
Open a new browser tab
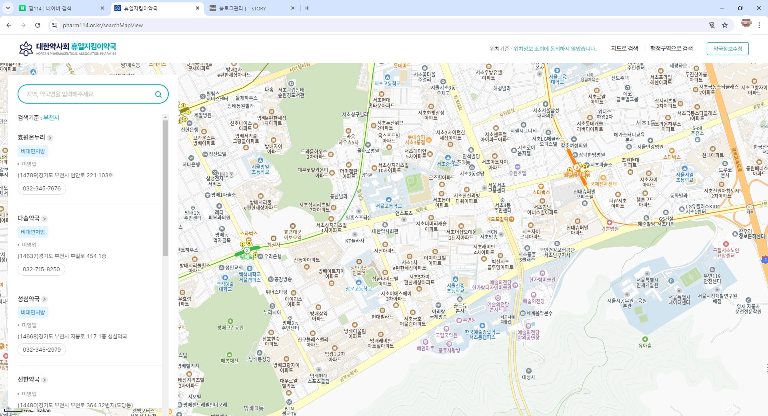click(x=307, y=8)
